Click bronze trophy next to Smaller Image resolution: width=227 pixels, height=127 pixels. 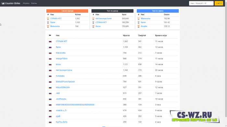(138, 26)
